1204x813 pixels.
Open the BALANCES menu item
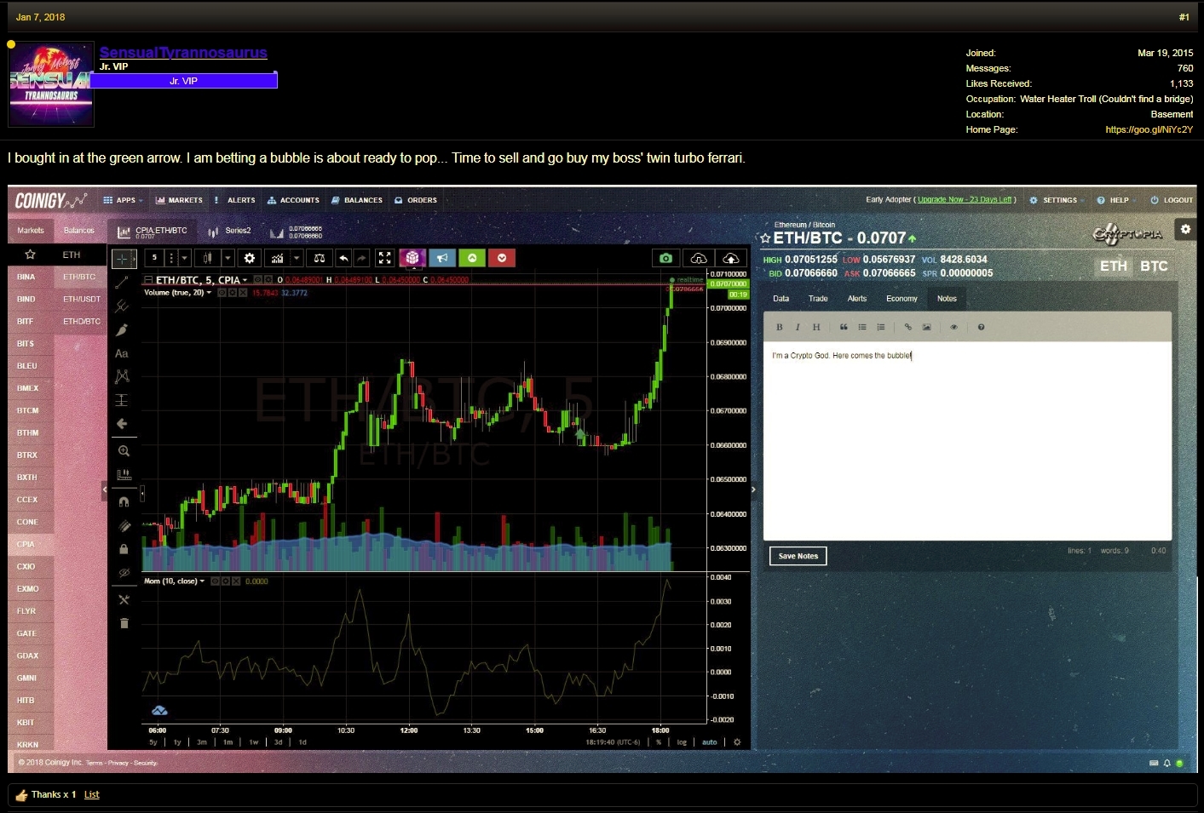(357, 200)
